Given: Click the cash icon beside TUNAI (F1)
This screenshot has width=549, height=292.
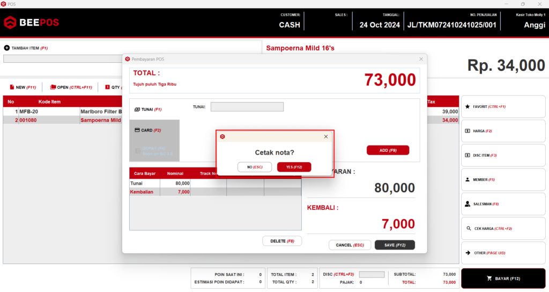Looking at the screenshot, I should pyautogui.click(x=137, y=109).
